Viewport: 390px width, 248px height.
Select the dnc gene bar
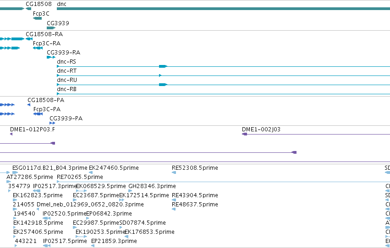[223, 9]
